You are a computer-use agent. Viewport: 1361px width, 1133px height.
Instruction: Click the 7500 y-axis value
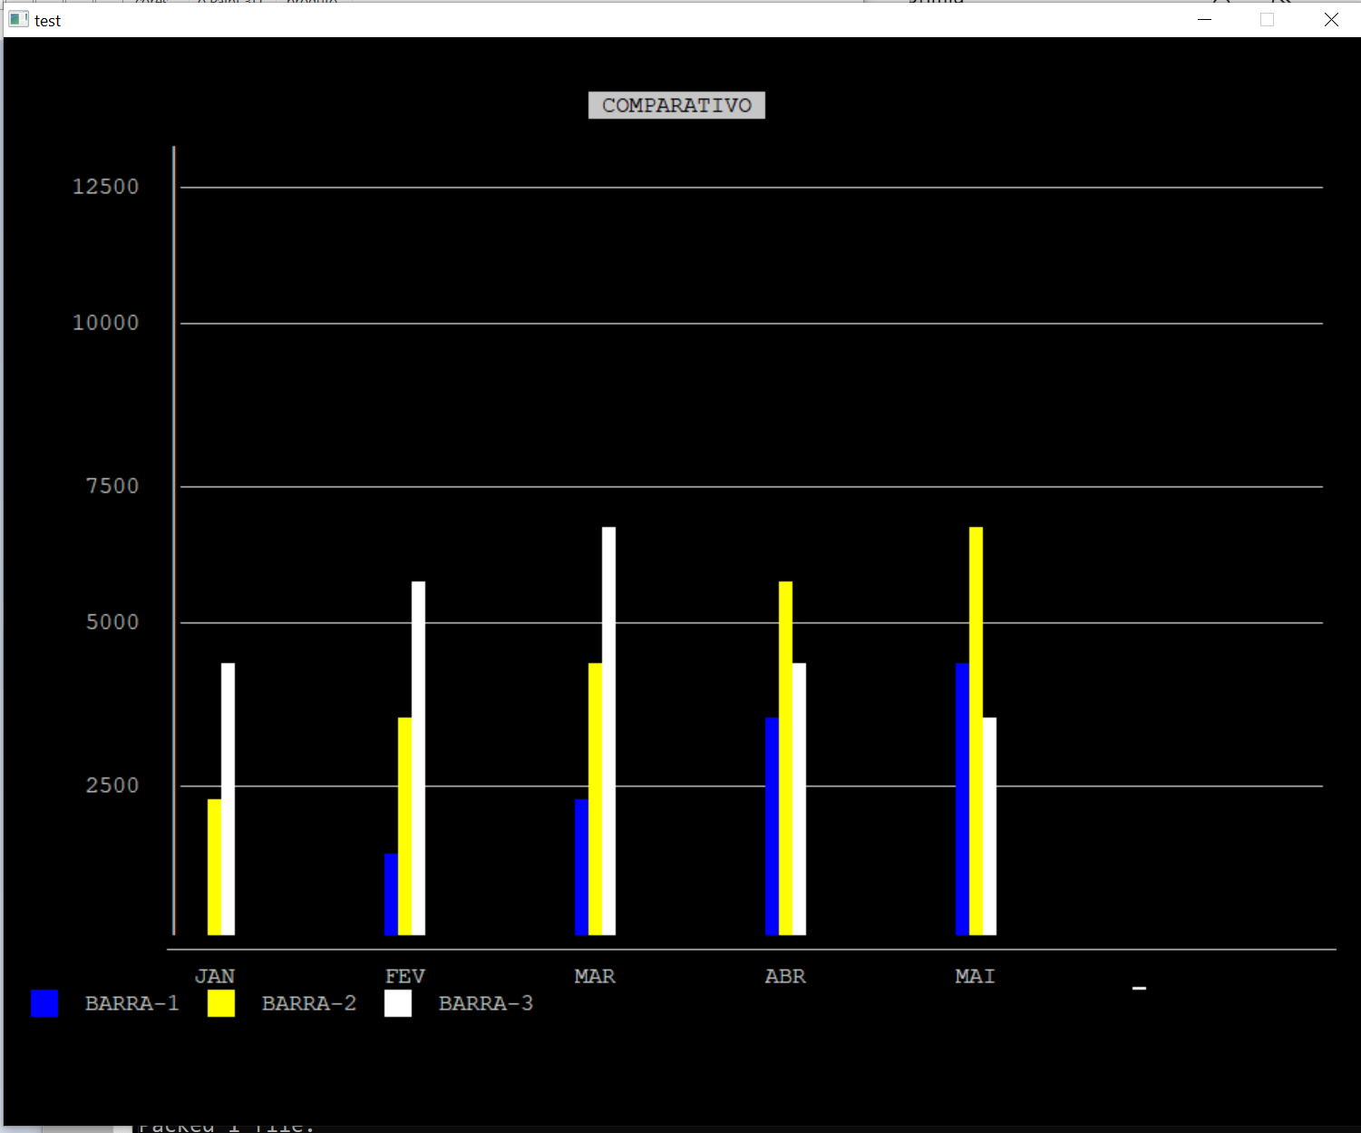pos(112,486)
